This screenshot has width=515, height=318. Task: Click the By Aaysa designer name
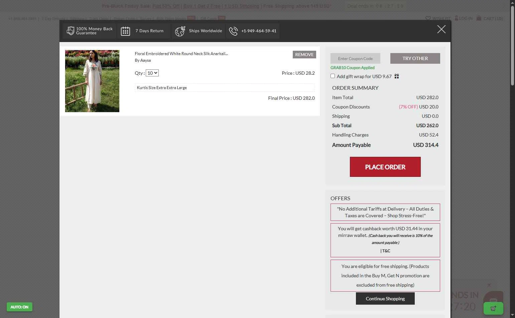tap(143, 60)
